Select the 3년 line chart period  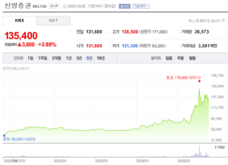click(x=79, y=58)
